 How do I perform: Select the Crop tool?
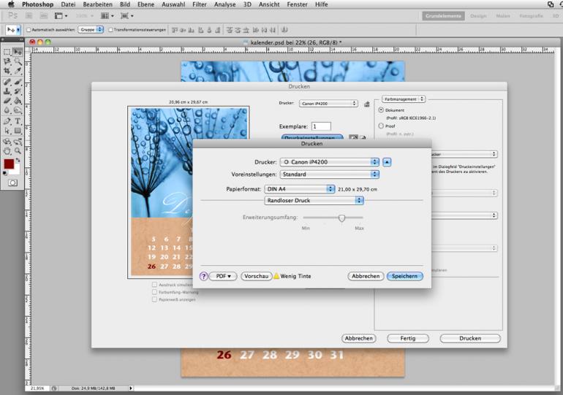pos(7,71)
